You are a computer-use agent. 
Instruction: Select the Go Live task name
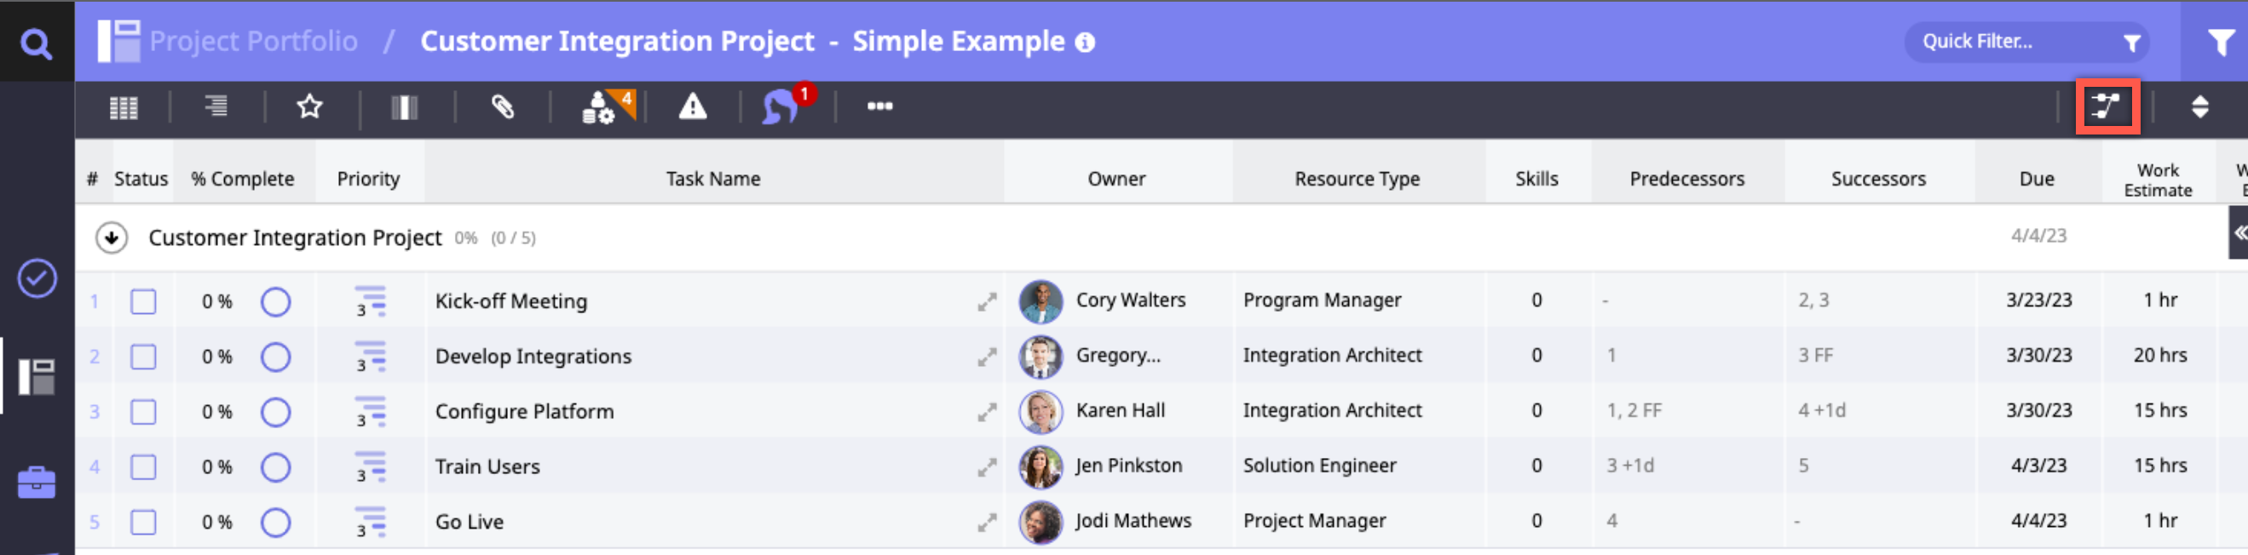click(x=470, y=522)
